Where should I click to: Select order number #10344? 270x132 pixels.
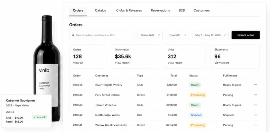click(x=78, y=95)
